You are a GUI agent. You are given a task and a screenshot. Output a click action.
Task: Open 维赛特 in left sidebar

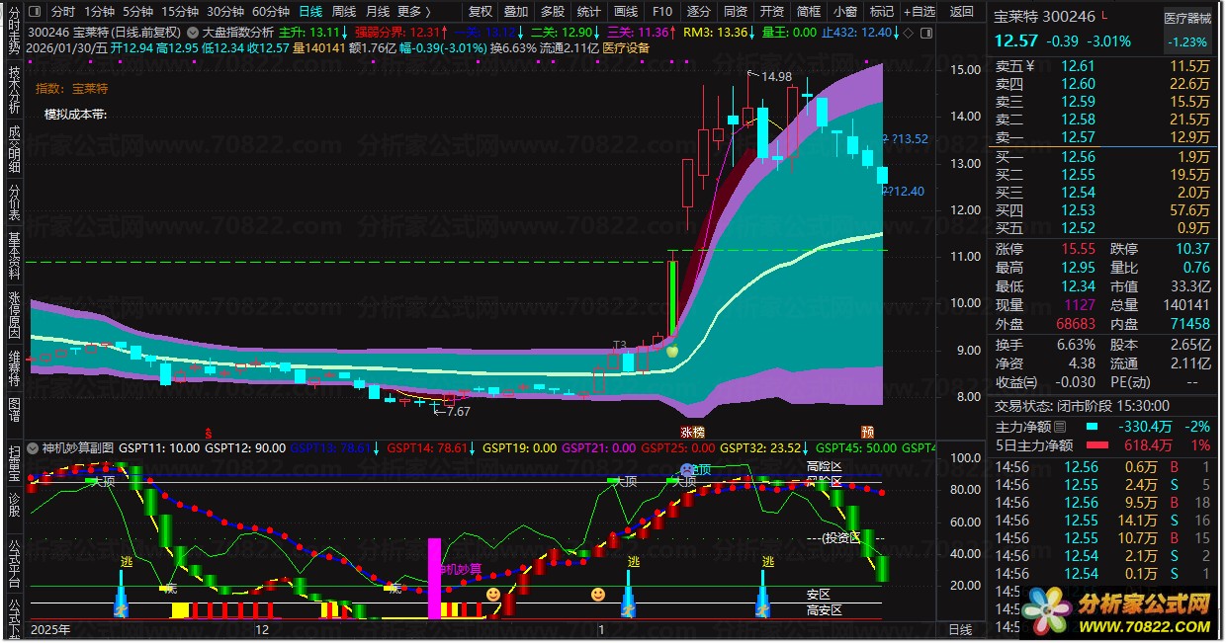click(14, 369)
